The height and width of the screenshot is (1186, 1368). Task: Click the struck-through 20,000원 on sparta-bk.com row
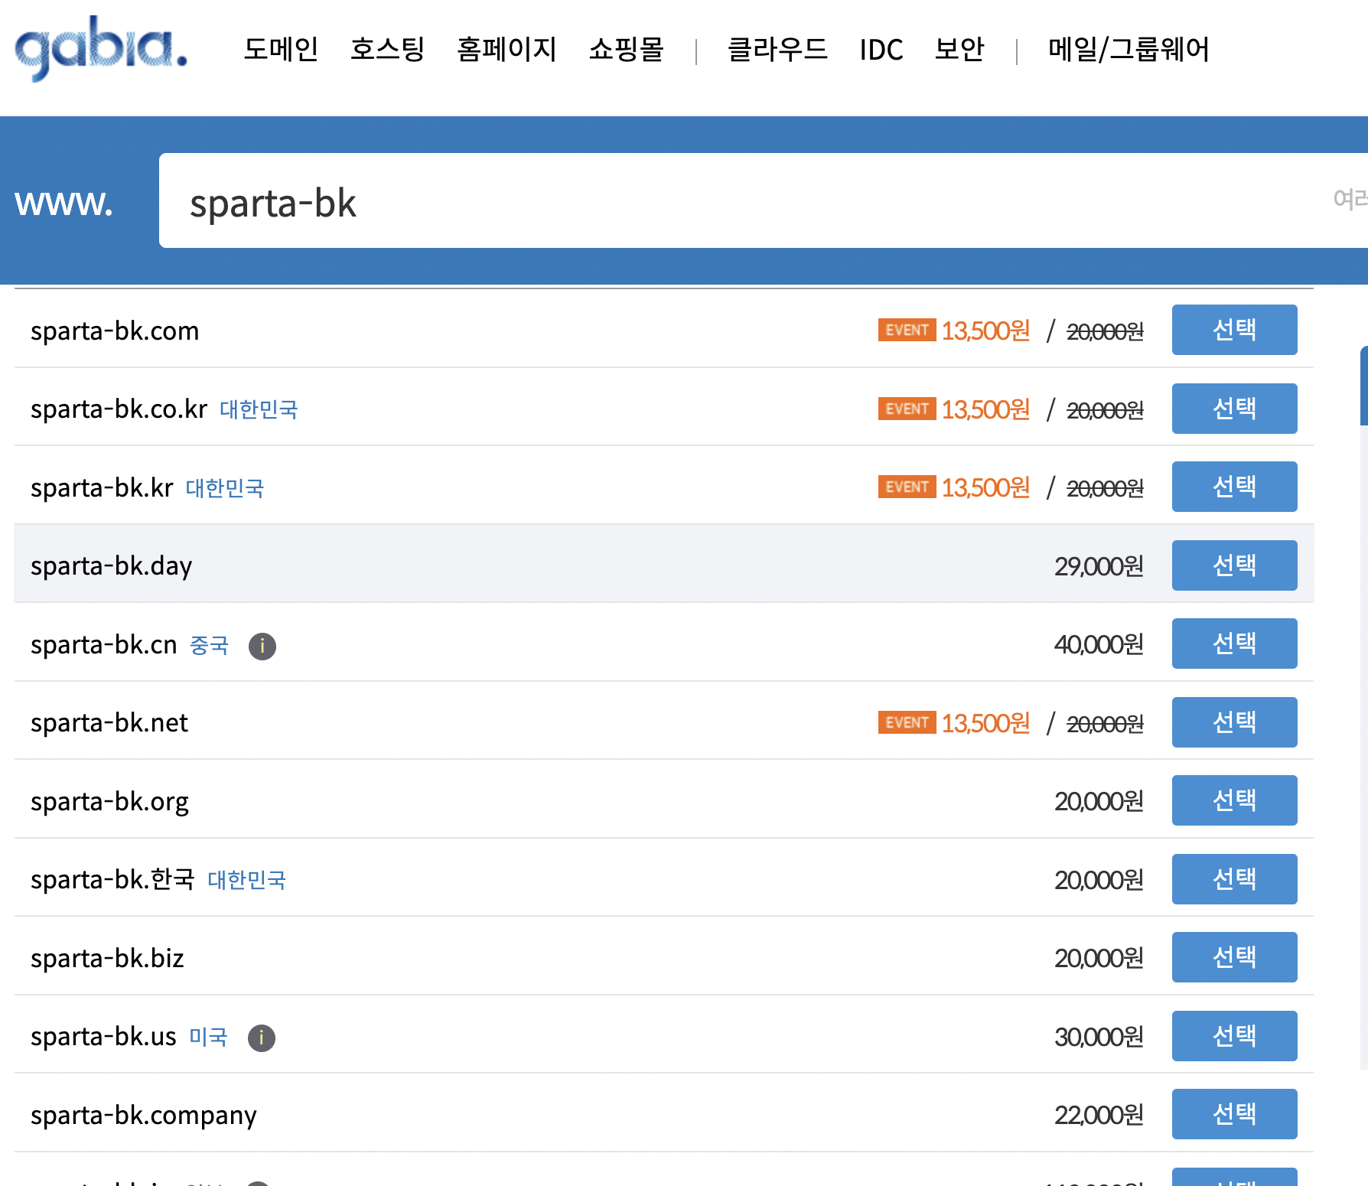[x=1105, y=331]
